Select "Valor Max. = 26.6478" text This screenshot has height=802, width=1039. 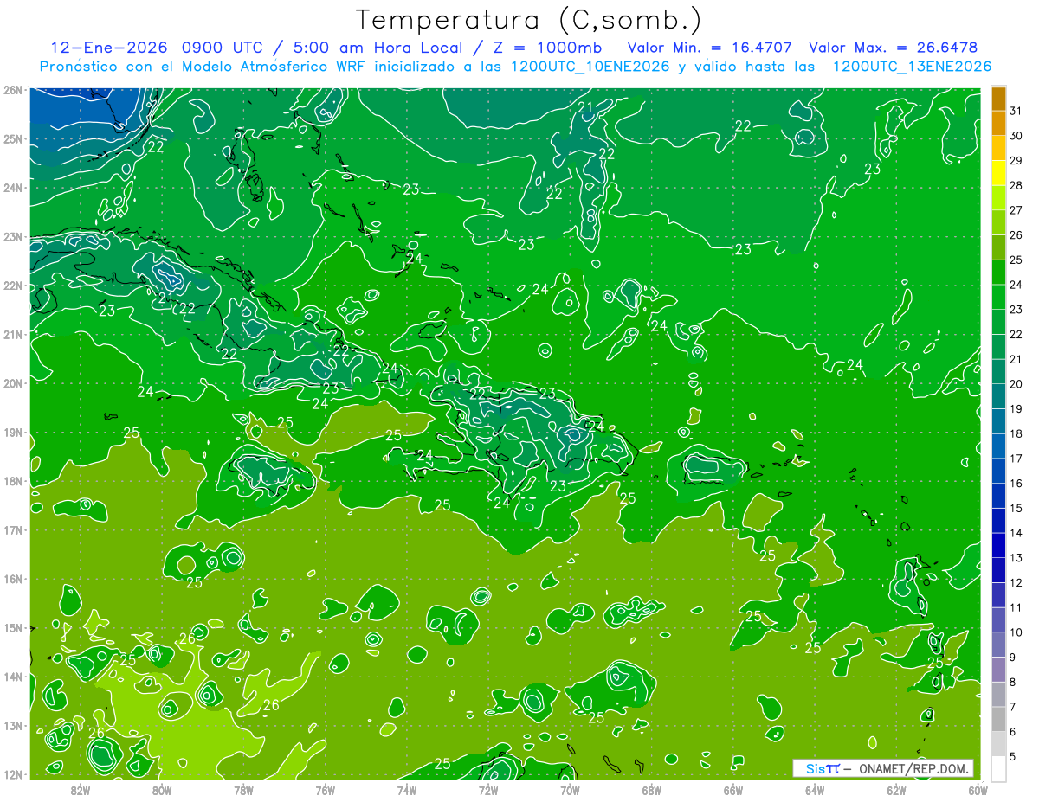pyautogui.click(x=894, y=48)
